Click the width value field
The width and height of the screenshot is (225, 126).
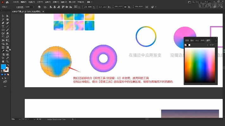coord(119,7)
